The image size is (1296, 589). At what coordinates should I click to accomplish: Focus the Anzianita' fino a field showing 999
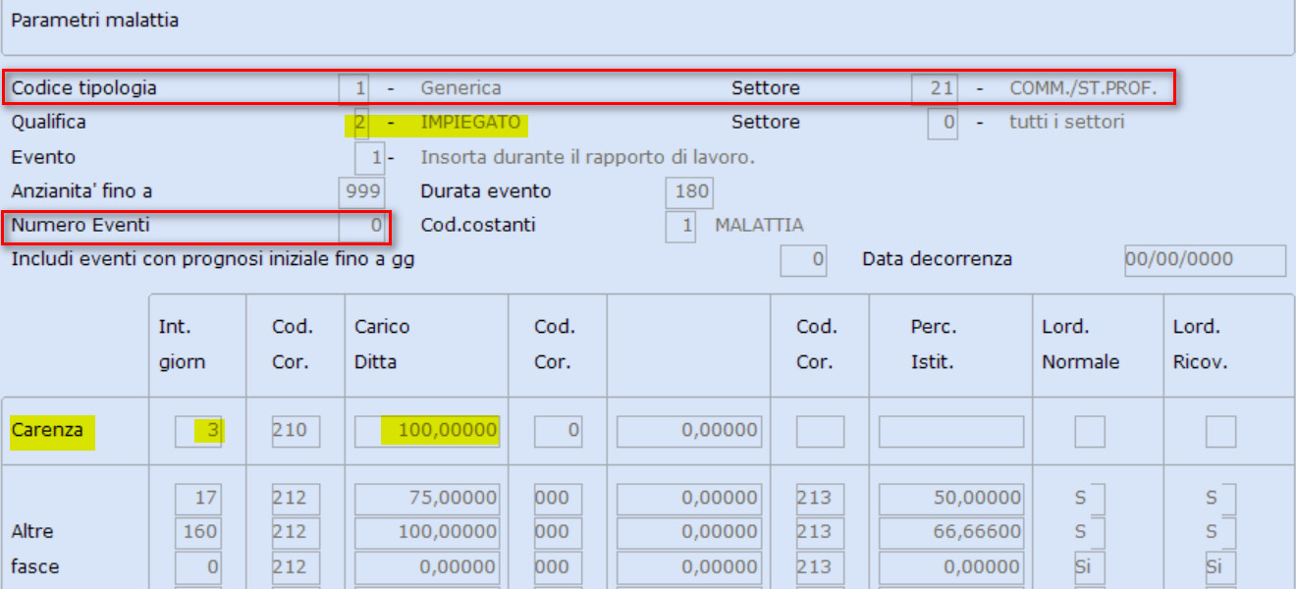[x=360, y=191]
